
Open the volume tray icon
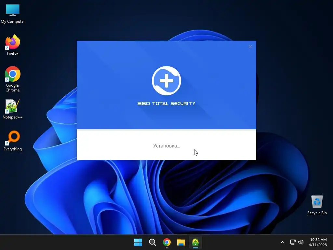(301, 242)
